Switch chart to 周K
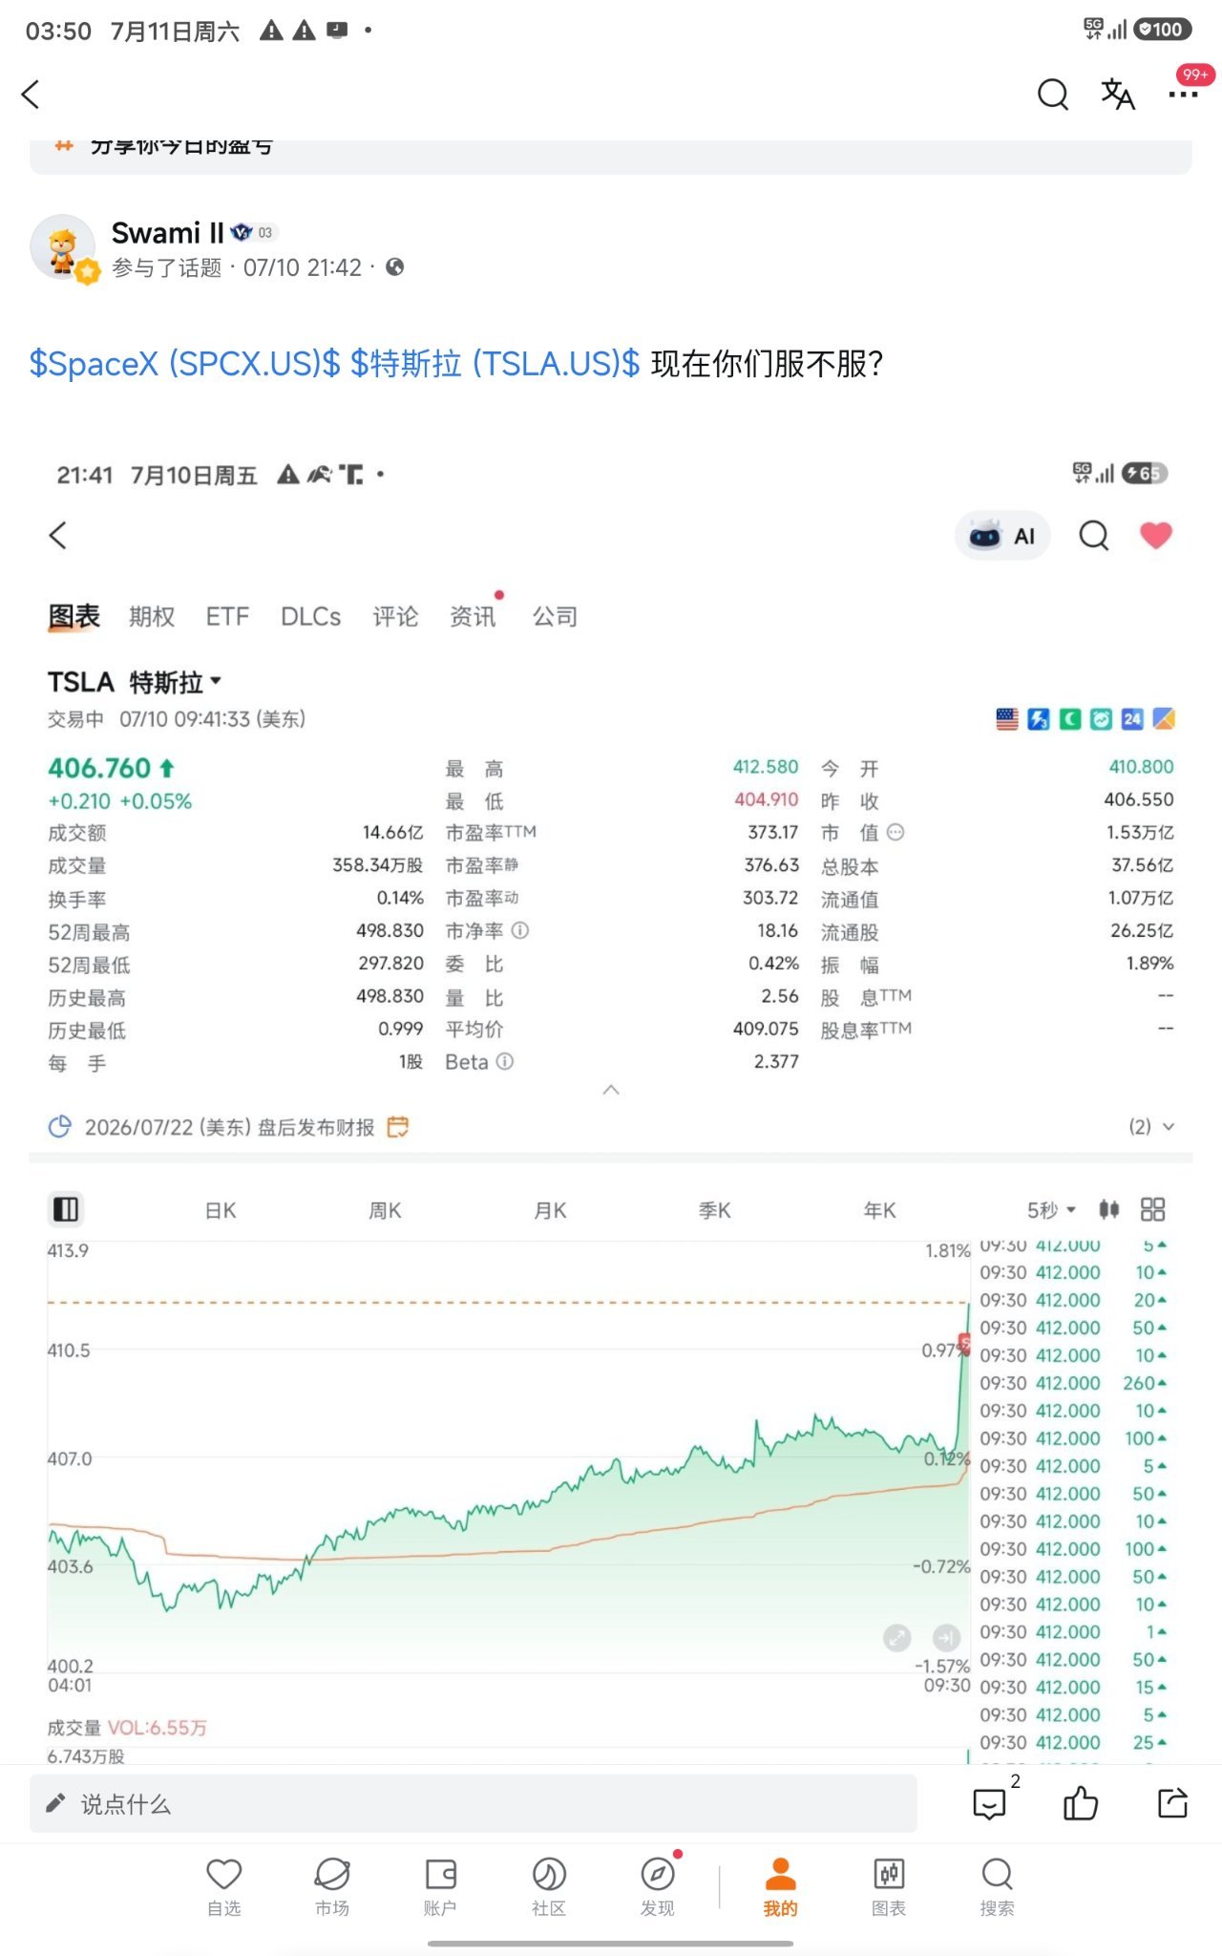Viewport: 1222px width, 1956px height. tap(385, 1211)
